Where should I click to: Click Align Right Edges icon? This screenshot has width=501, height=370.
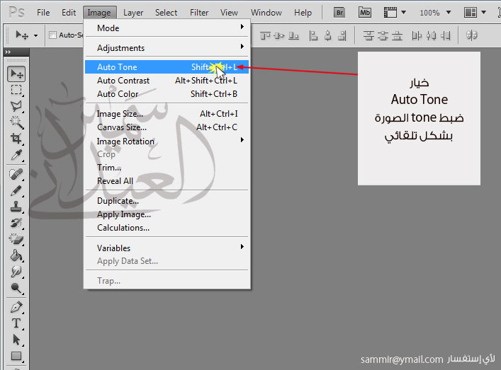(342, 35)
